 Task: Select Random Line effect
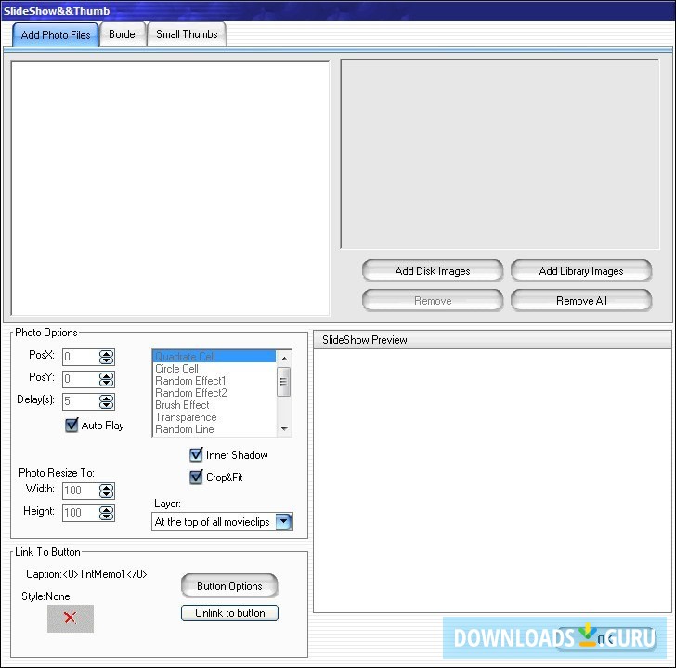(x=214, y=429)
